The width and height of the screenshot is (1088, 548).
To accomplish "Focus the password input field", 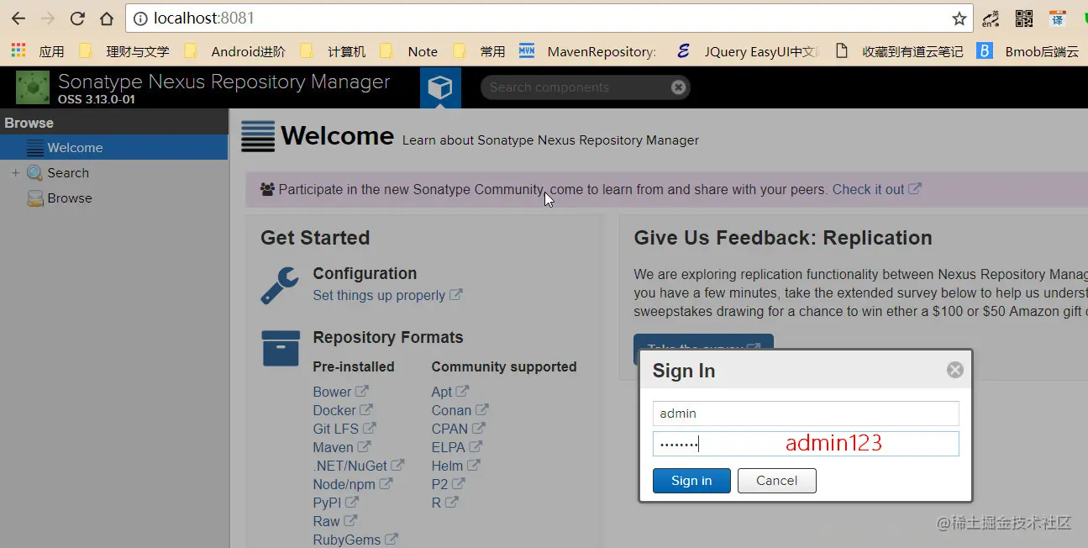I will point(806,444).
